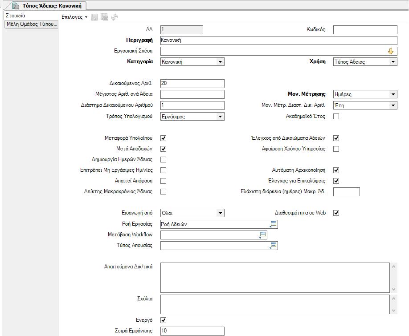This screenshot has width=409, height=336.
Task: Click into the Περιγραφή field
Action: coord(279,40)
